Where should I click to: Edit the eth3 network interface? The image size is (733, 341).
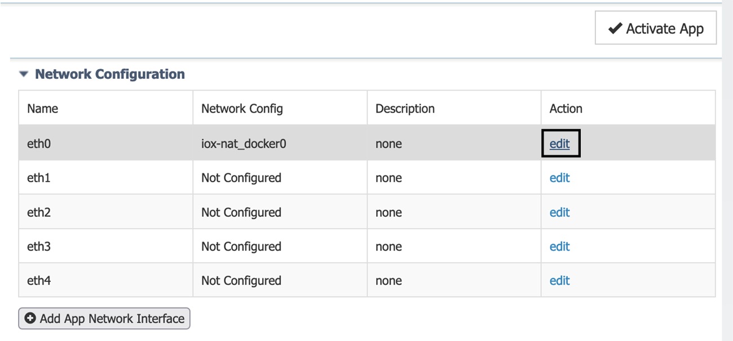(559, 246)
